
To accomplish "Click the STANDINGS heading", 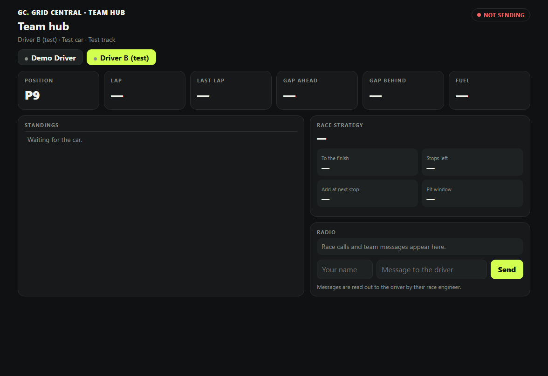I will pyautogui.click(x=41, y=125).
